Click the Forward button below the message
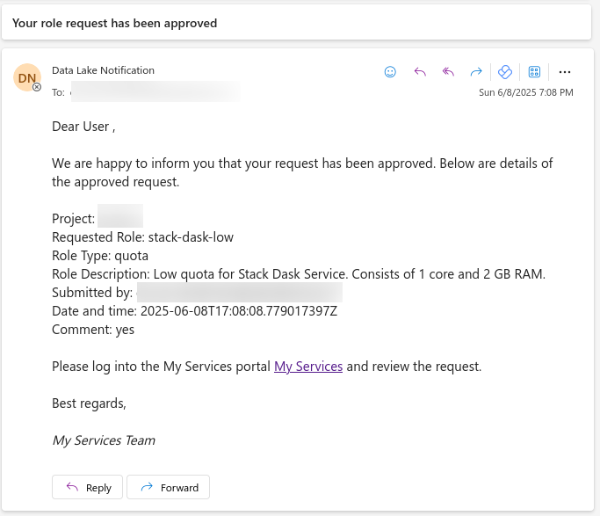Screen dimensions: 600x516 [x=168, y=487]
